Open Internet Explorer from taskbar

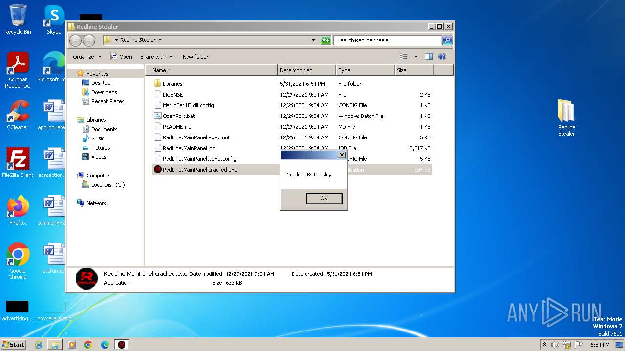click(x=39, y=345)
